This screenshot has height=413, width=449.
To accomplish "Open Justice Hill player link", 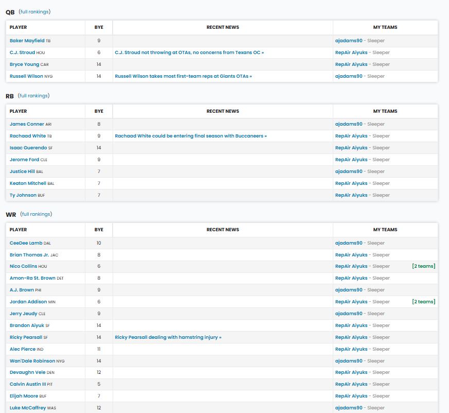I will [22, 171].
